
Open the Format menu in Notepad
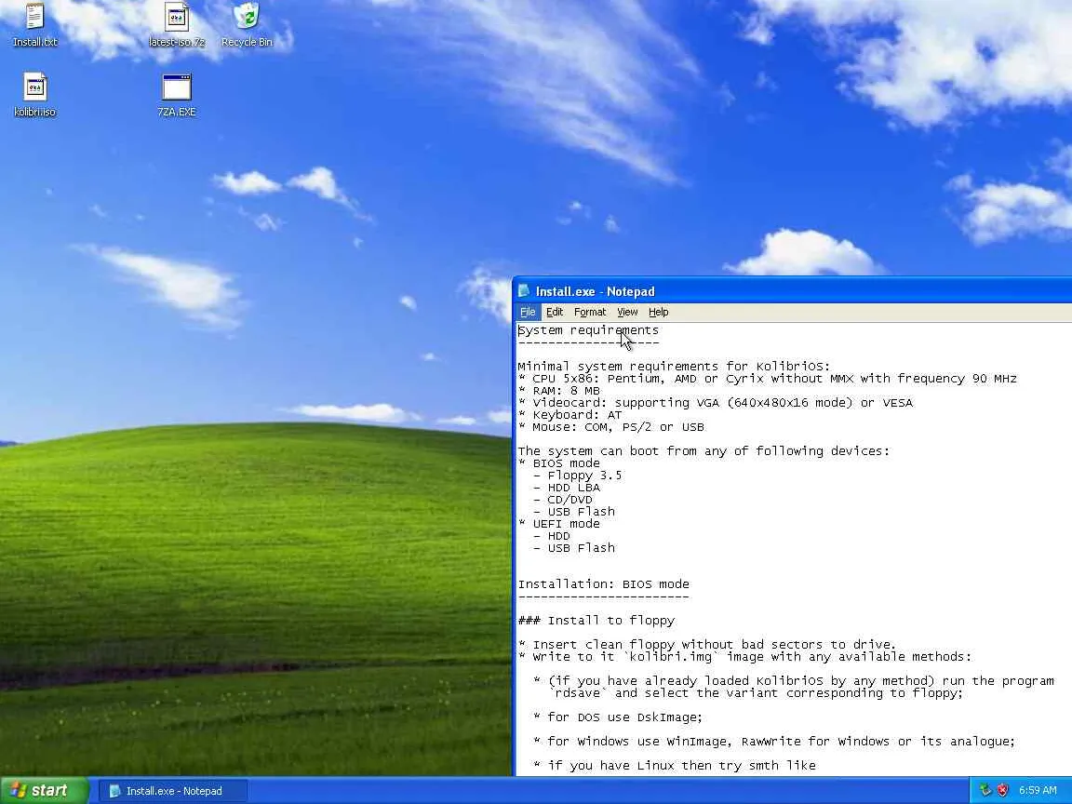tap(590, 312)
